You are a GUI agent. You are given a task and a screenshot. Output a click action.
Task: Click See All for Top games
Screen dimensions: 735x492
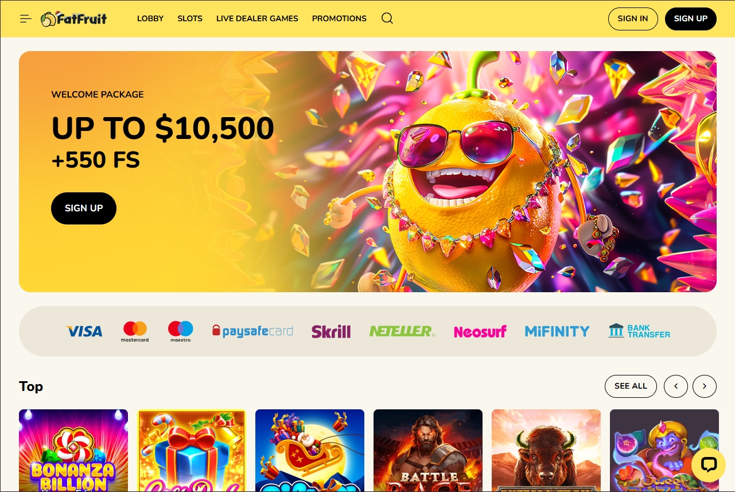point(631,386)
